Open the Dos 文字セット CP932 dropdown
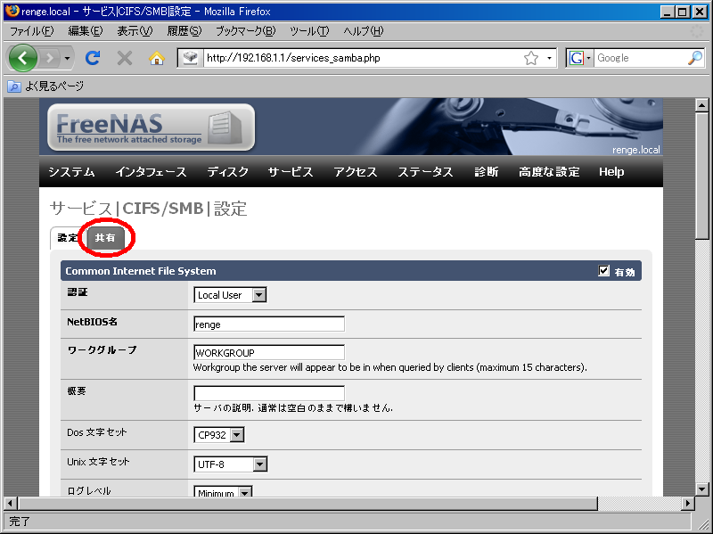Screen dimensions: 713x534 coord(218,435)
